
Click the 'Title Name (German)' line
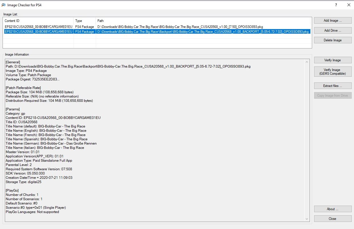click(x=51, y=143)
